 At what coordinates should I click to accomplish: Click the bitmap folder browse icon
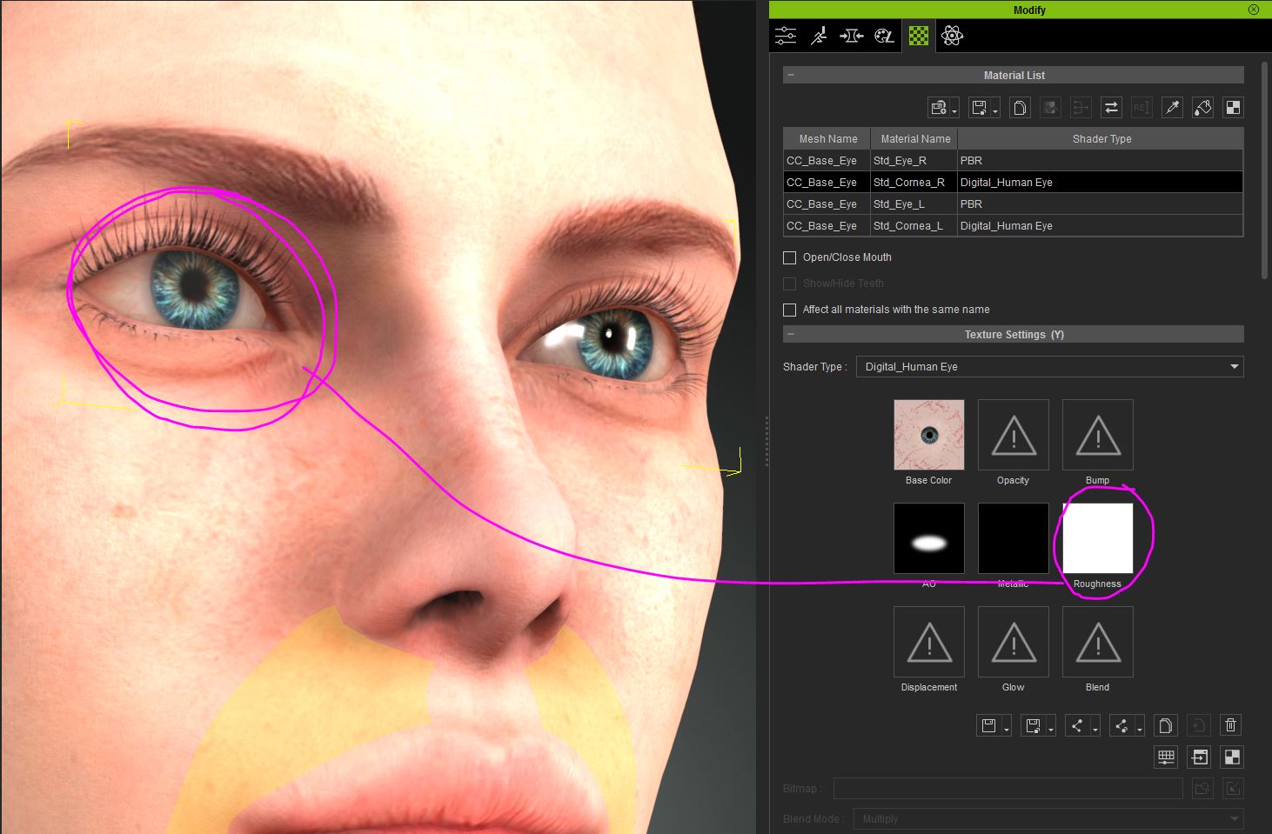click(x=1202, y=789)
